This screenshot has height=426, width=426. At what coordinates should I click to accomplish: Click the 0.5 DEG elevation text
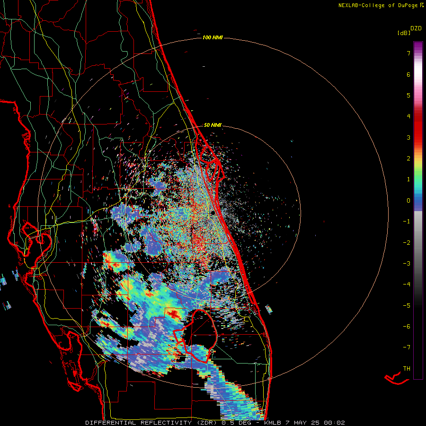[x=236, y=423]
